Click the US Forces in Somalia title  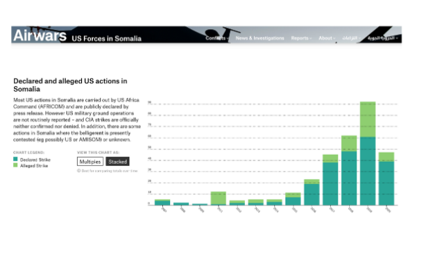(107, 39)
